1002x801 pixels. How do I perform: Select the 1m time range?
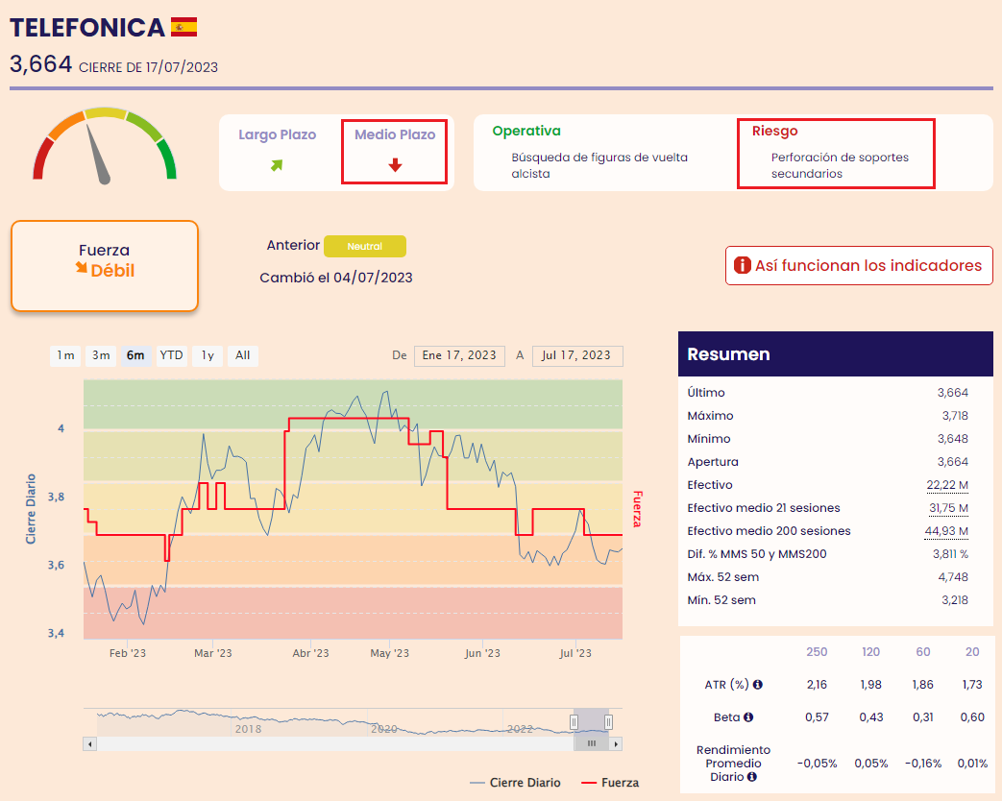65,355
